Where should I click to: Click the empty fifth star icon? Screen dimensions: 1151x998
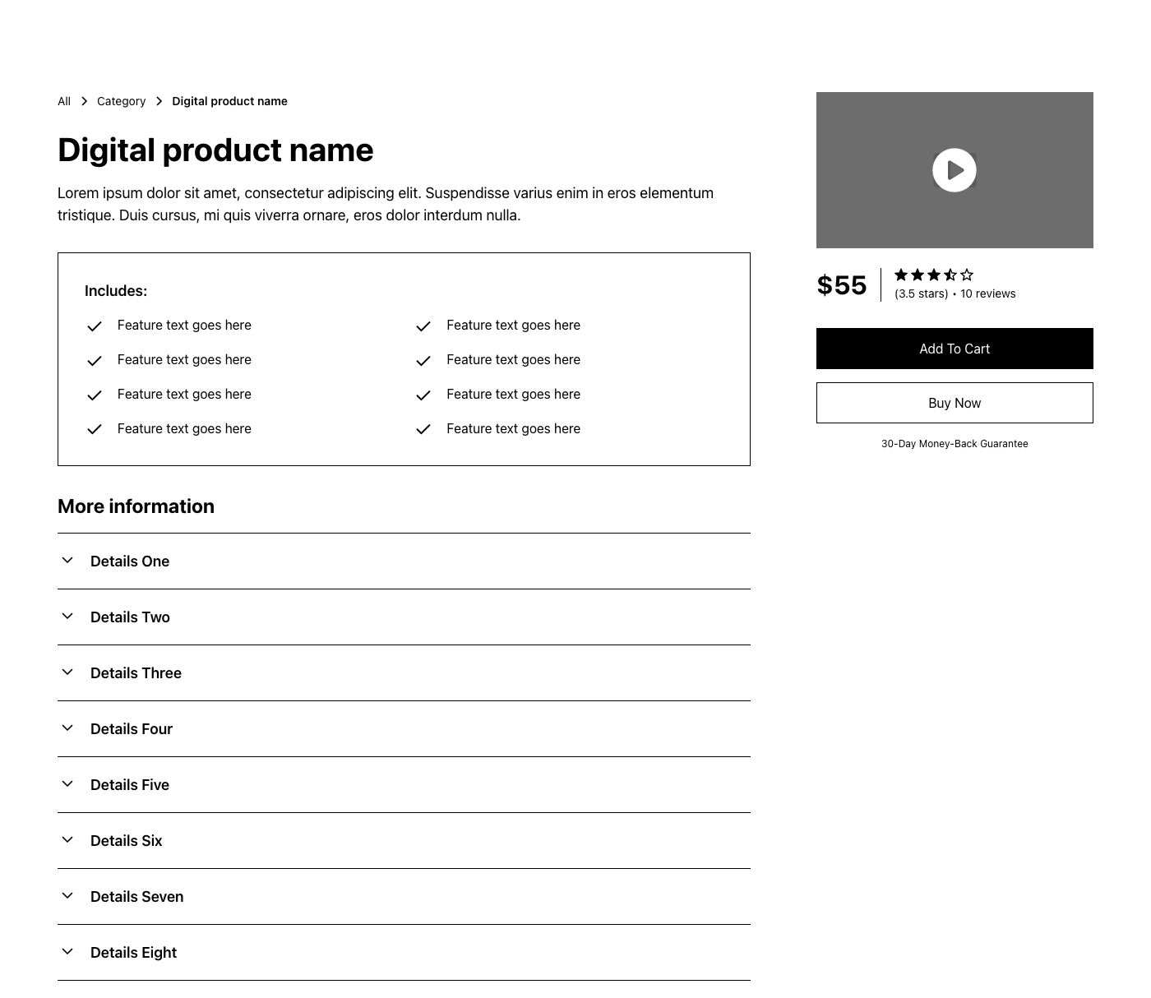coord(967,275)
